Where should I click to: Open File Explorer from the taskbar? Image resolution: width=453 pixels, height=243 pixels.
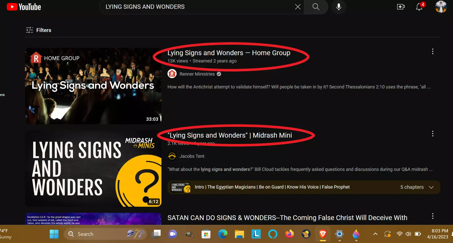[239, 234]
